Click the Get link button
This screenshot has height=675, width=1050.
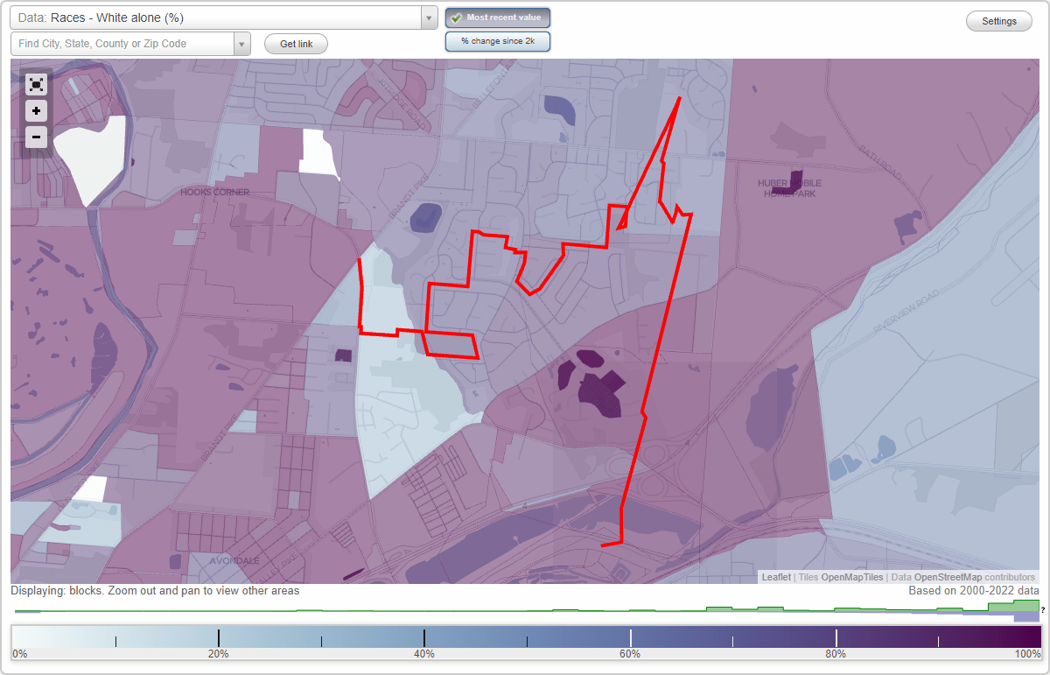click(296, 44)
